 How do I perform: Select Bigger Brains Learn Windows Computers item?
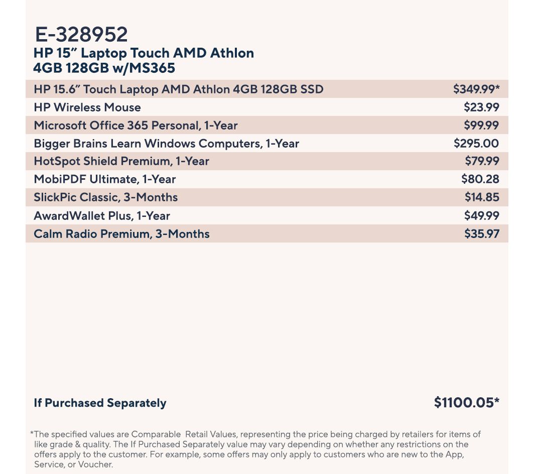click(166, 144)
